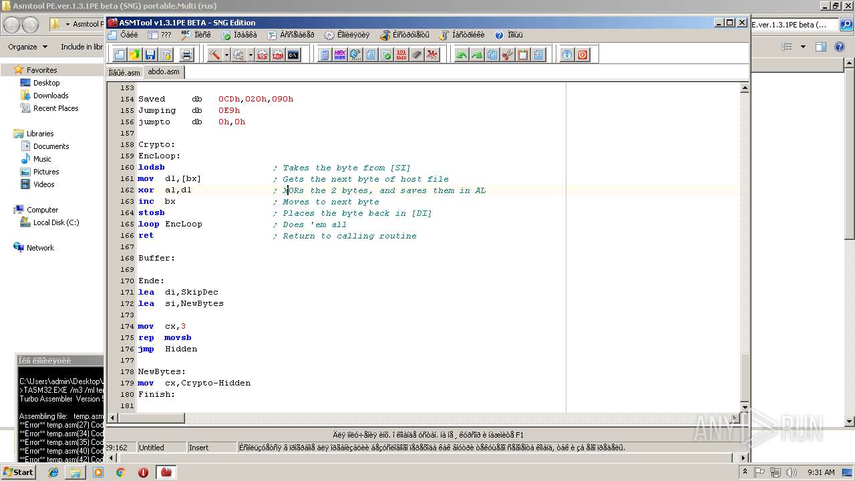Viewport: 855px width, 481px height.
Task: Click the 'Insert' status bar field
Action: [211, 448]
